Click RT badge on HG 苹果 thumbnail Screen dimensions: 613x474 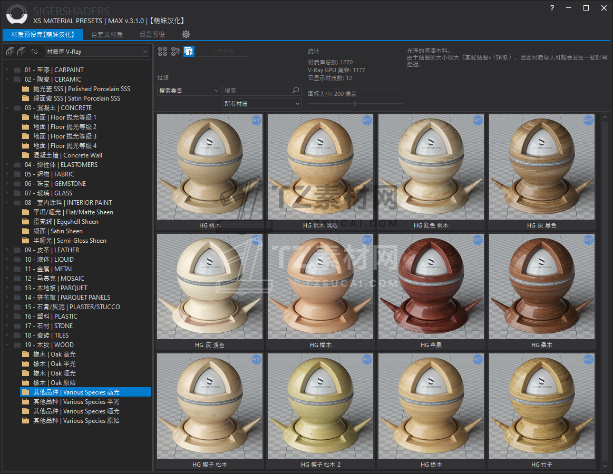(478, 240)
